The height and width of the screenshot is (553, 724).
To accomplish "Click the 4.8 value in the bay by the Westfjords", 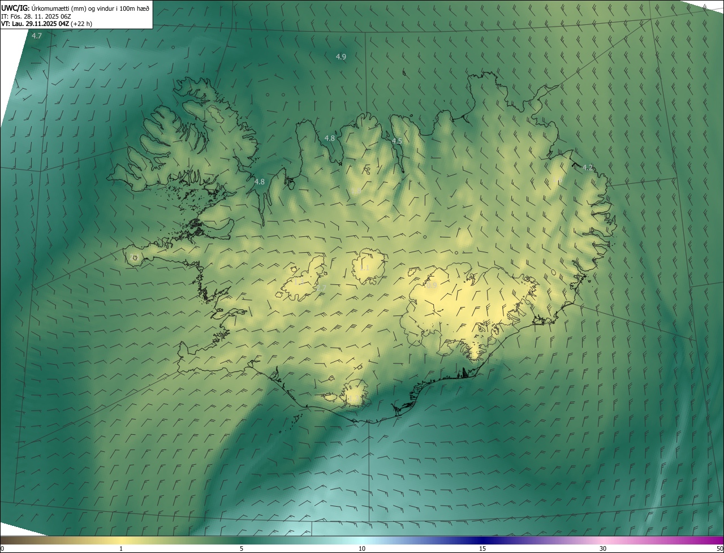I will [260, 182].
